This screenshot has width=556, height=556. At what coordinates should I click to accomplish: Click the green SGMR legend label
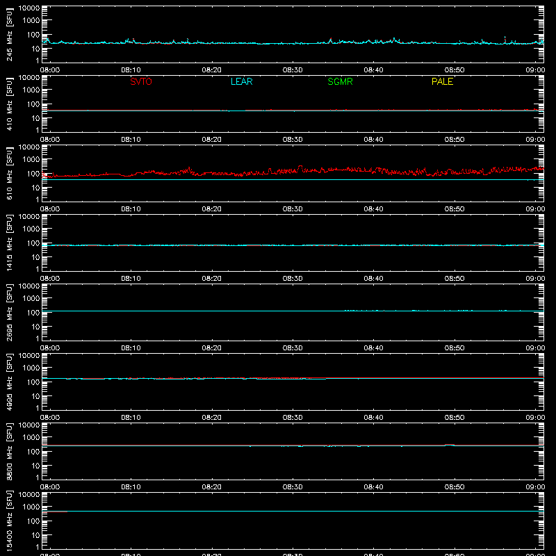click(340, 81)
